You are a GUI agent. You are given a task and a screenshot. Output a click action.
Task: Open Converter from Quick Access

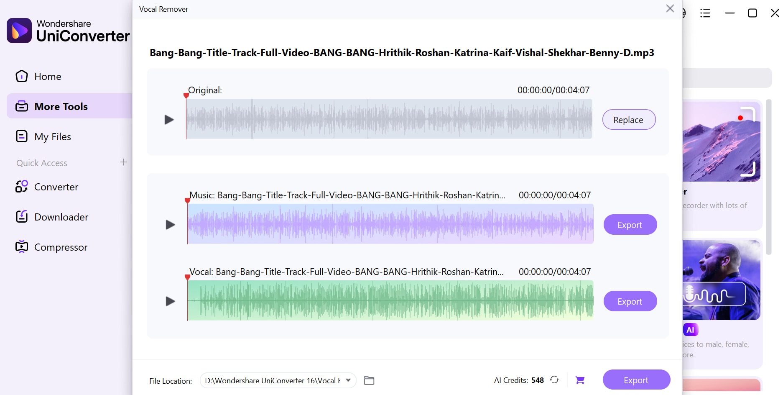[x=69, y=187]
